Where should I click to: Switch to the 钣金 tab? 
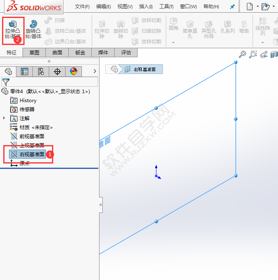click(80, 52)
